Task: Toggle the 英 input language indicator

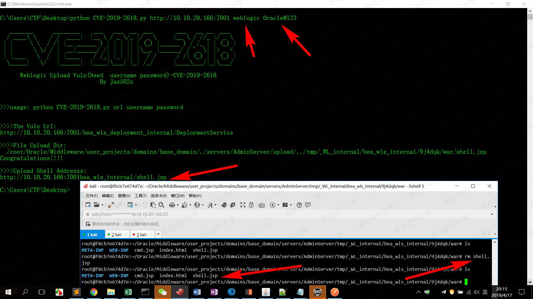Action: click(485, 292)
